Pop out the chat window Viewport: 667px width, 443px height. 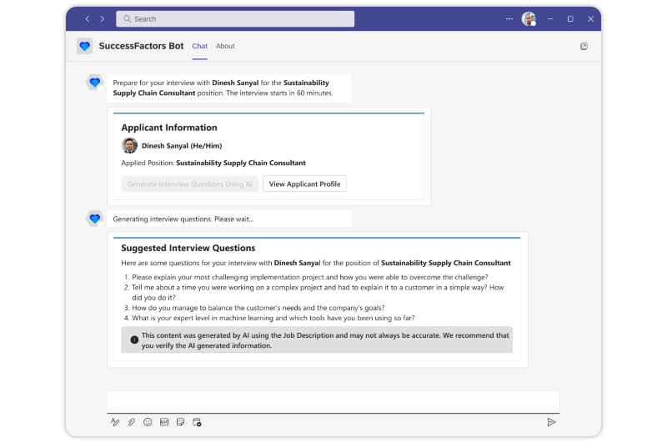click(584, 46)
